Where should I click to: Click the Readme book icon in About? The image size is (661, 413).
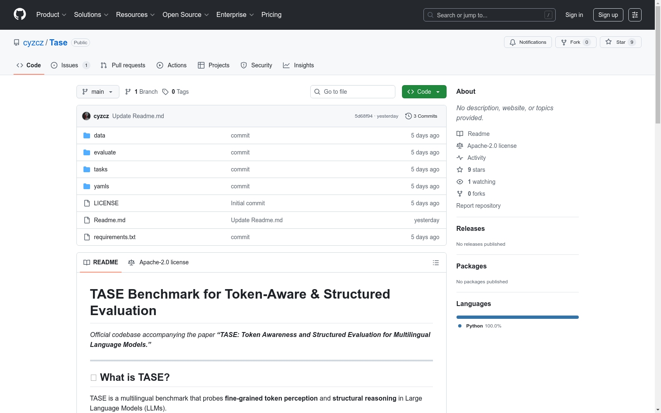click(x=460, y=134)
